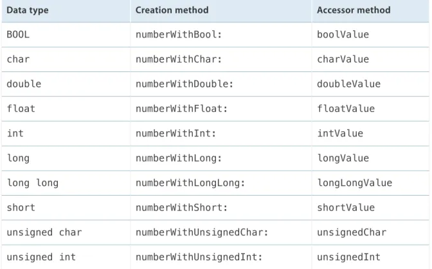
Task: Click the 'numberWithLong:' cell
Action: pyautogui.click(x=221, y=158)
